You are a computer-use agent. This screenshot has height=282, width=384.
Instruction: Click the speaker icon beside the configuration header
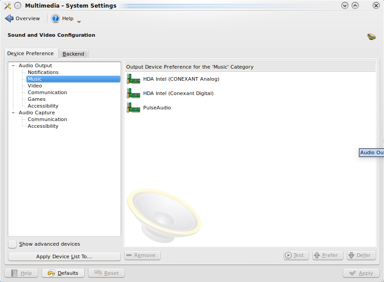point(371,36)
